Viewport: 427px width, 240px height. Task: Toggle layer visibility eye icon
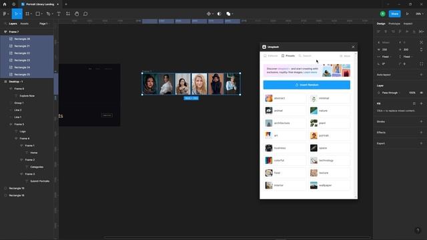click(x=421, y=93)
